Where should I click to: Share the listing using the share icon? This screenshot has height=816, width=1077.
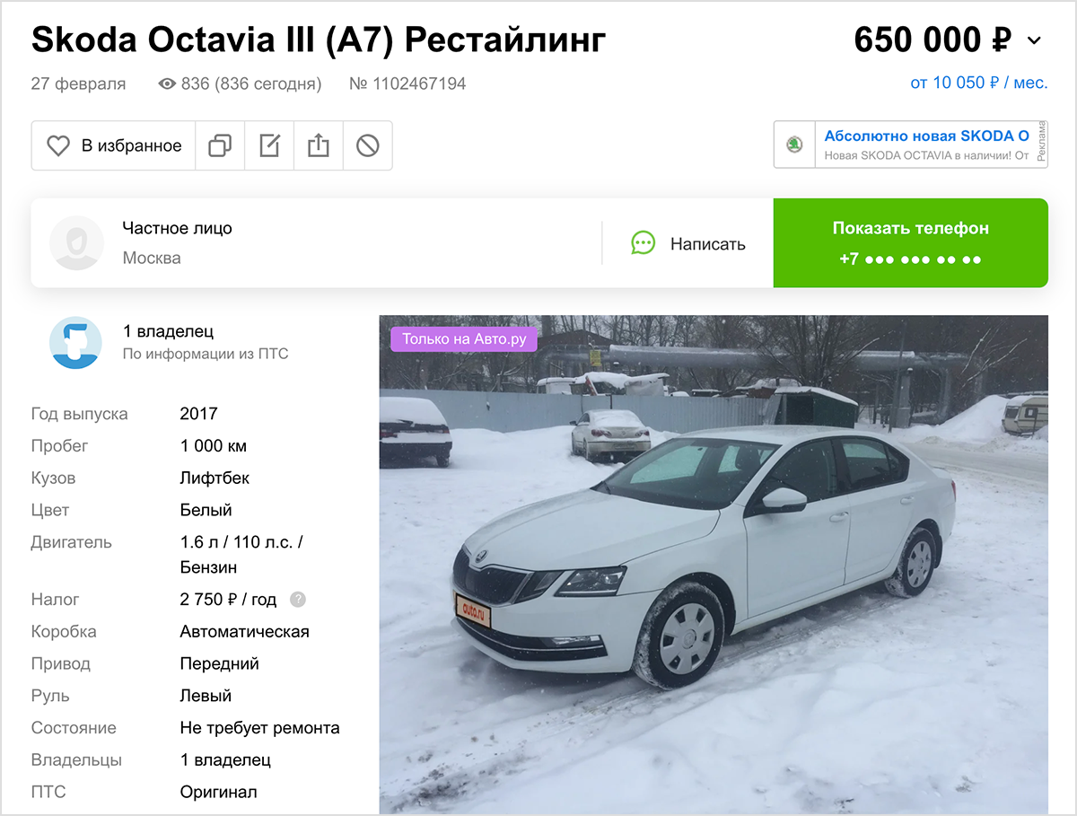tap(319, 145)
